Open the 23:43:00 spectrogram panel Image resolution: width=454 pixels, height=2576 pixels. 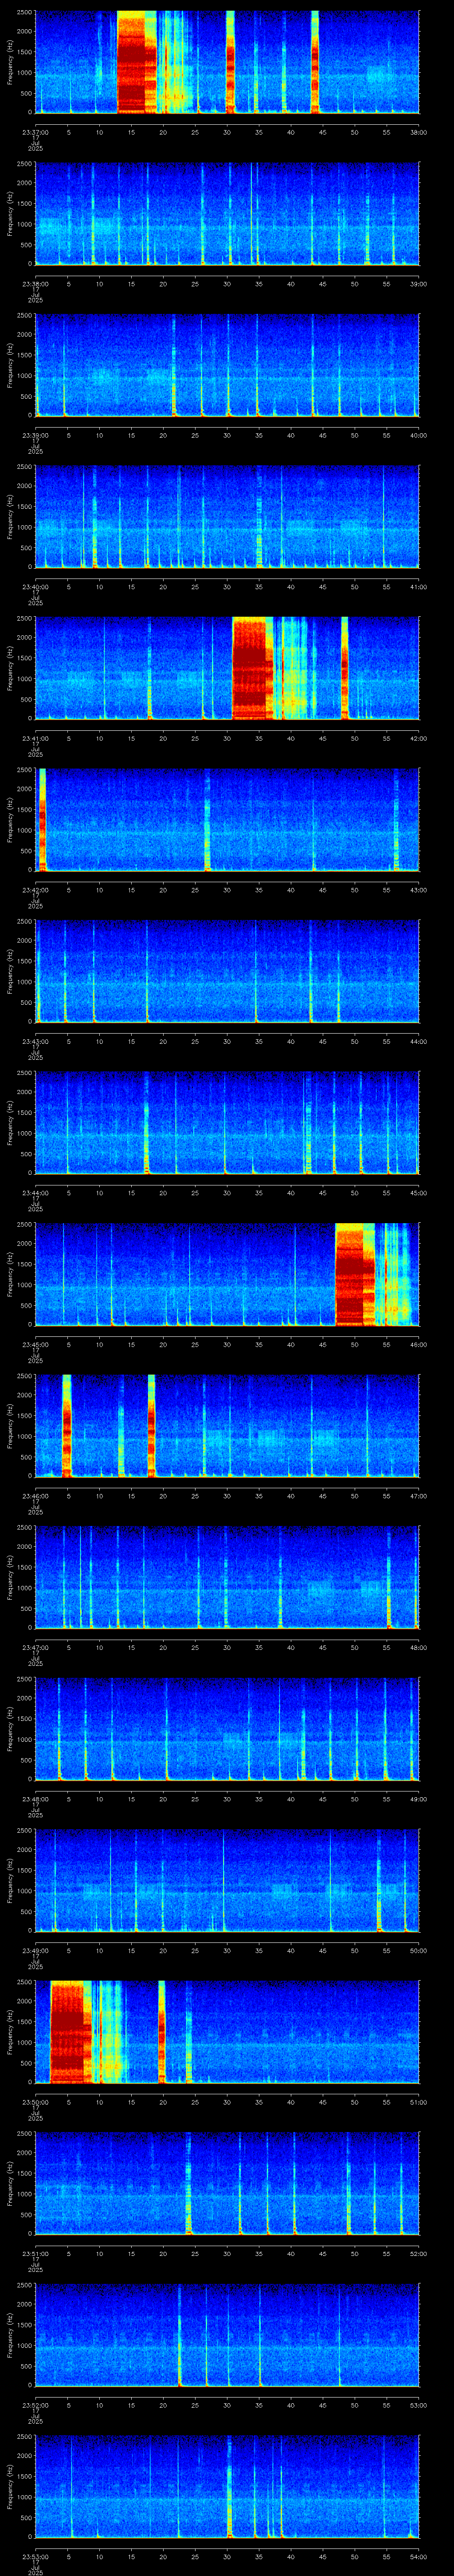point(227,971)
